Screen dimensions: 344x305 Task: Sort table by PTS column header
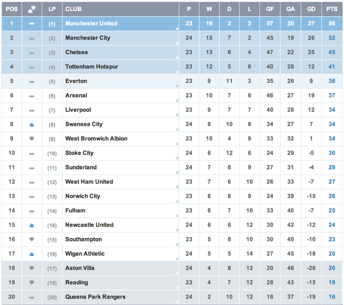[x=332, y=9]
